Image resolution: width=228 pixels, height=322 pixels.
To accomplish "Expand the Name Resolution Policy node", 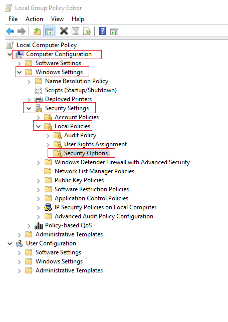I will pos(29,82).
